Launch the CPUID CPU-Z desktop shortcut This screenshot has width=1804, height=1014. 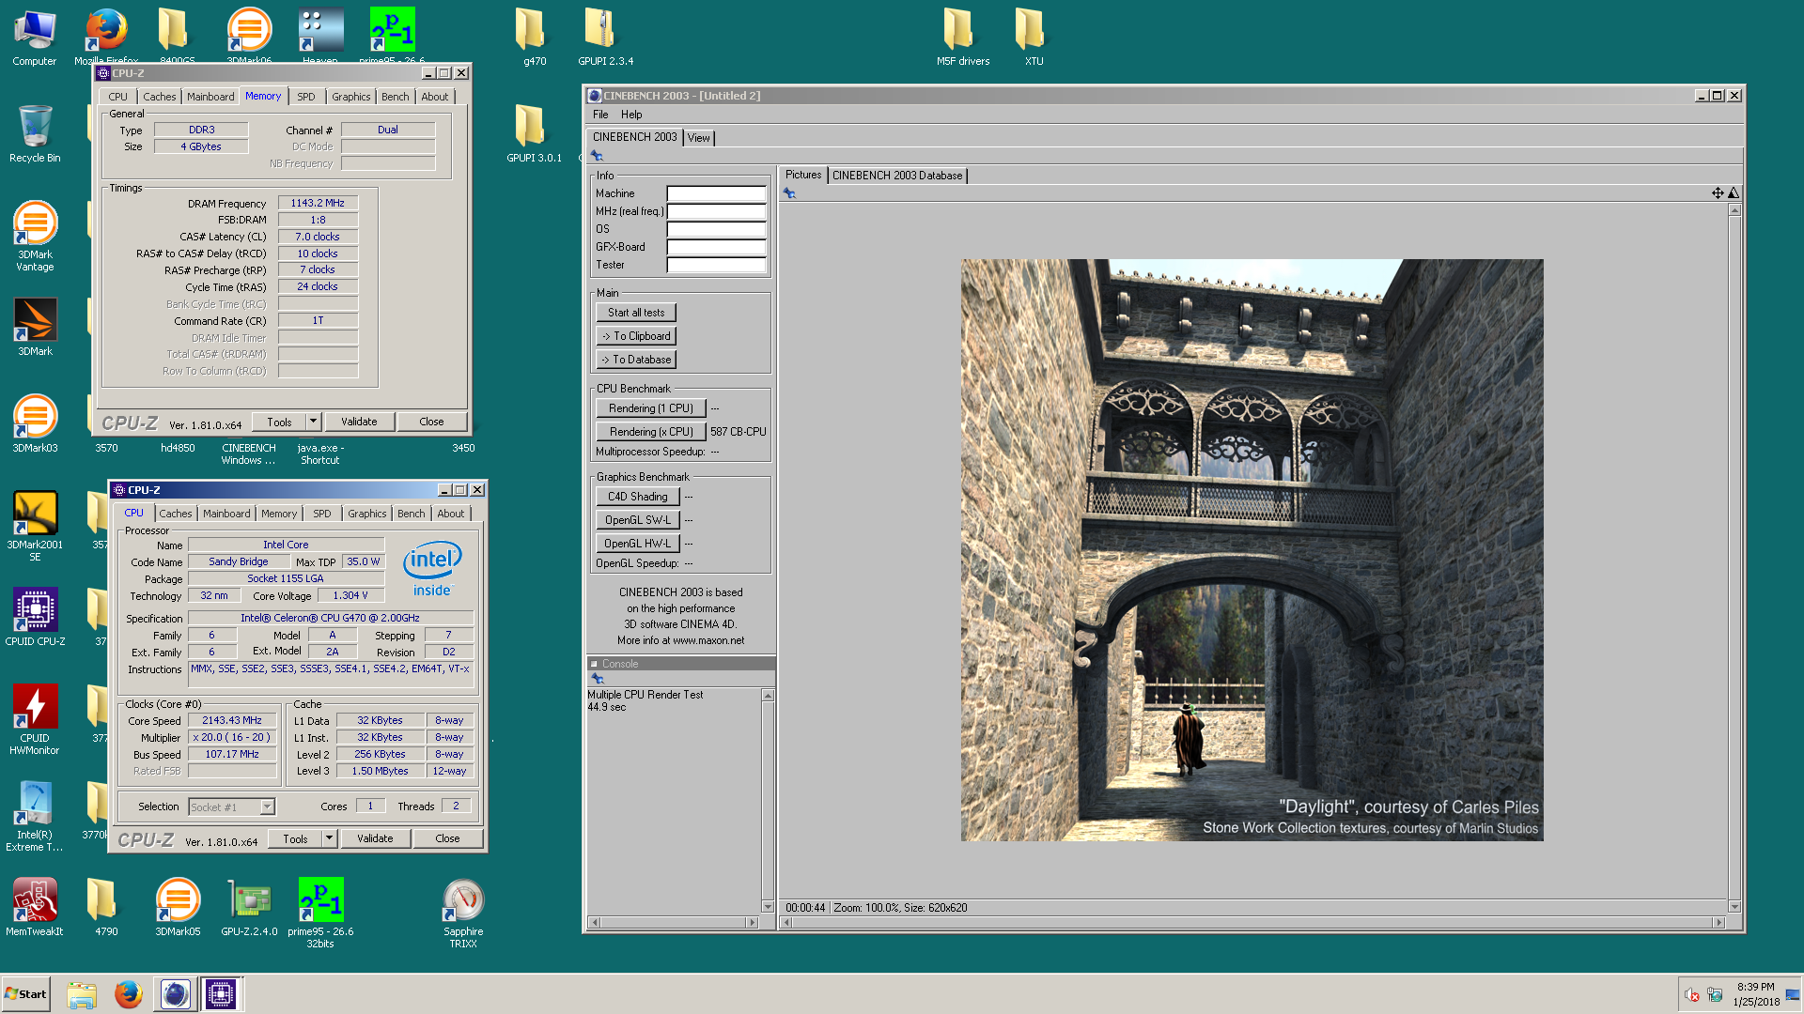point(35,617)
